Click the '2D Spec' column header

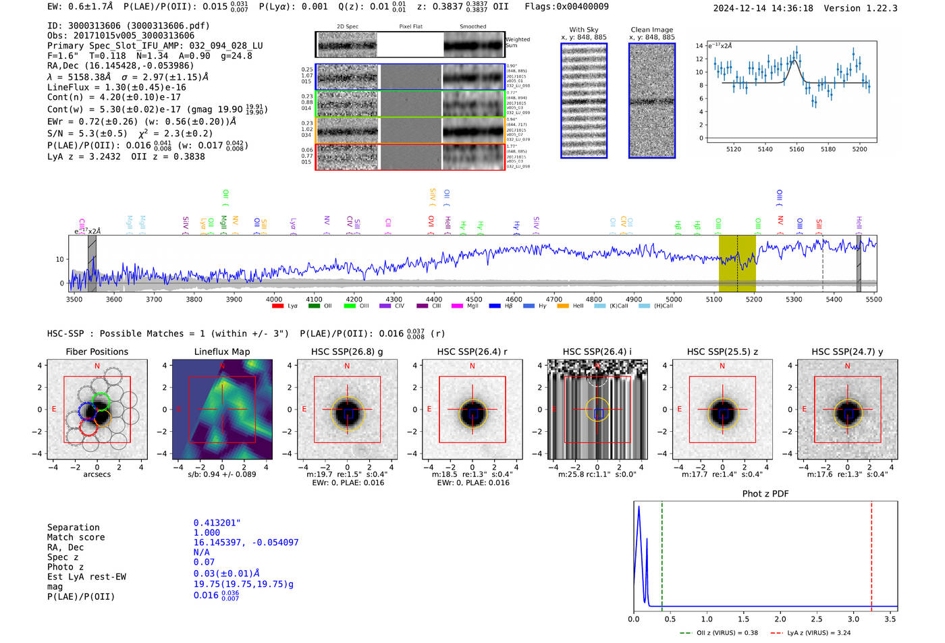(347, 27)
